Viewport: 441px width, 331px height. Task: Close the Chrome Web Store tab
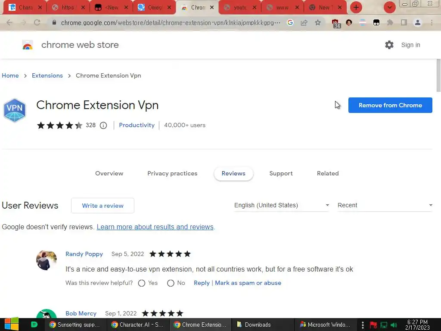(x=212, y=8)
